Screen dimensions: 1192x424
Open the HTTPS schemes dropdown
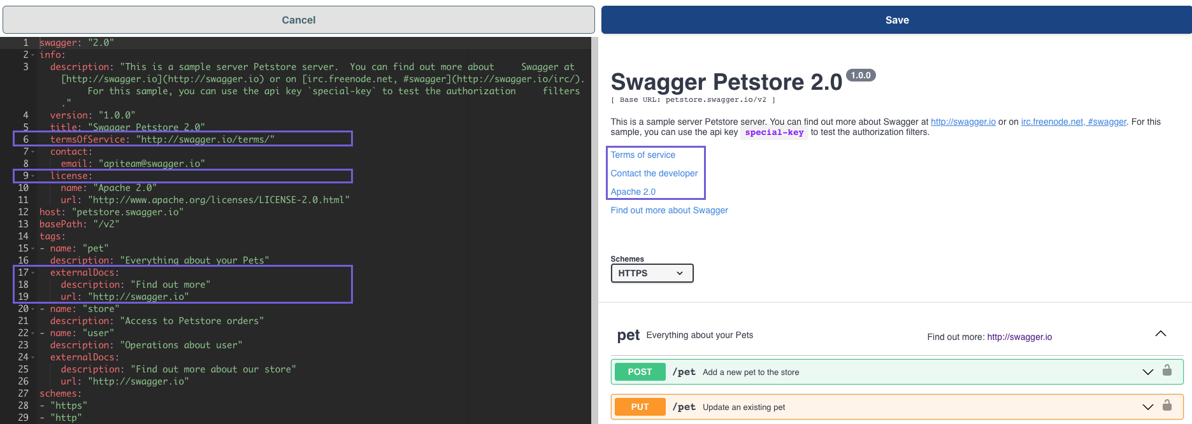pyautogui.click(x=652, y=273)
